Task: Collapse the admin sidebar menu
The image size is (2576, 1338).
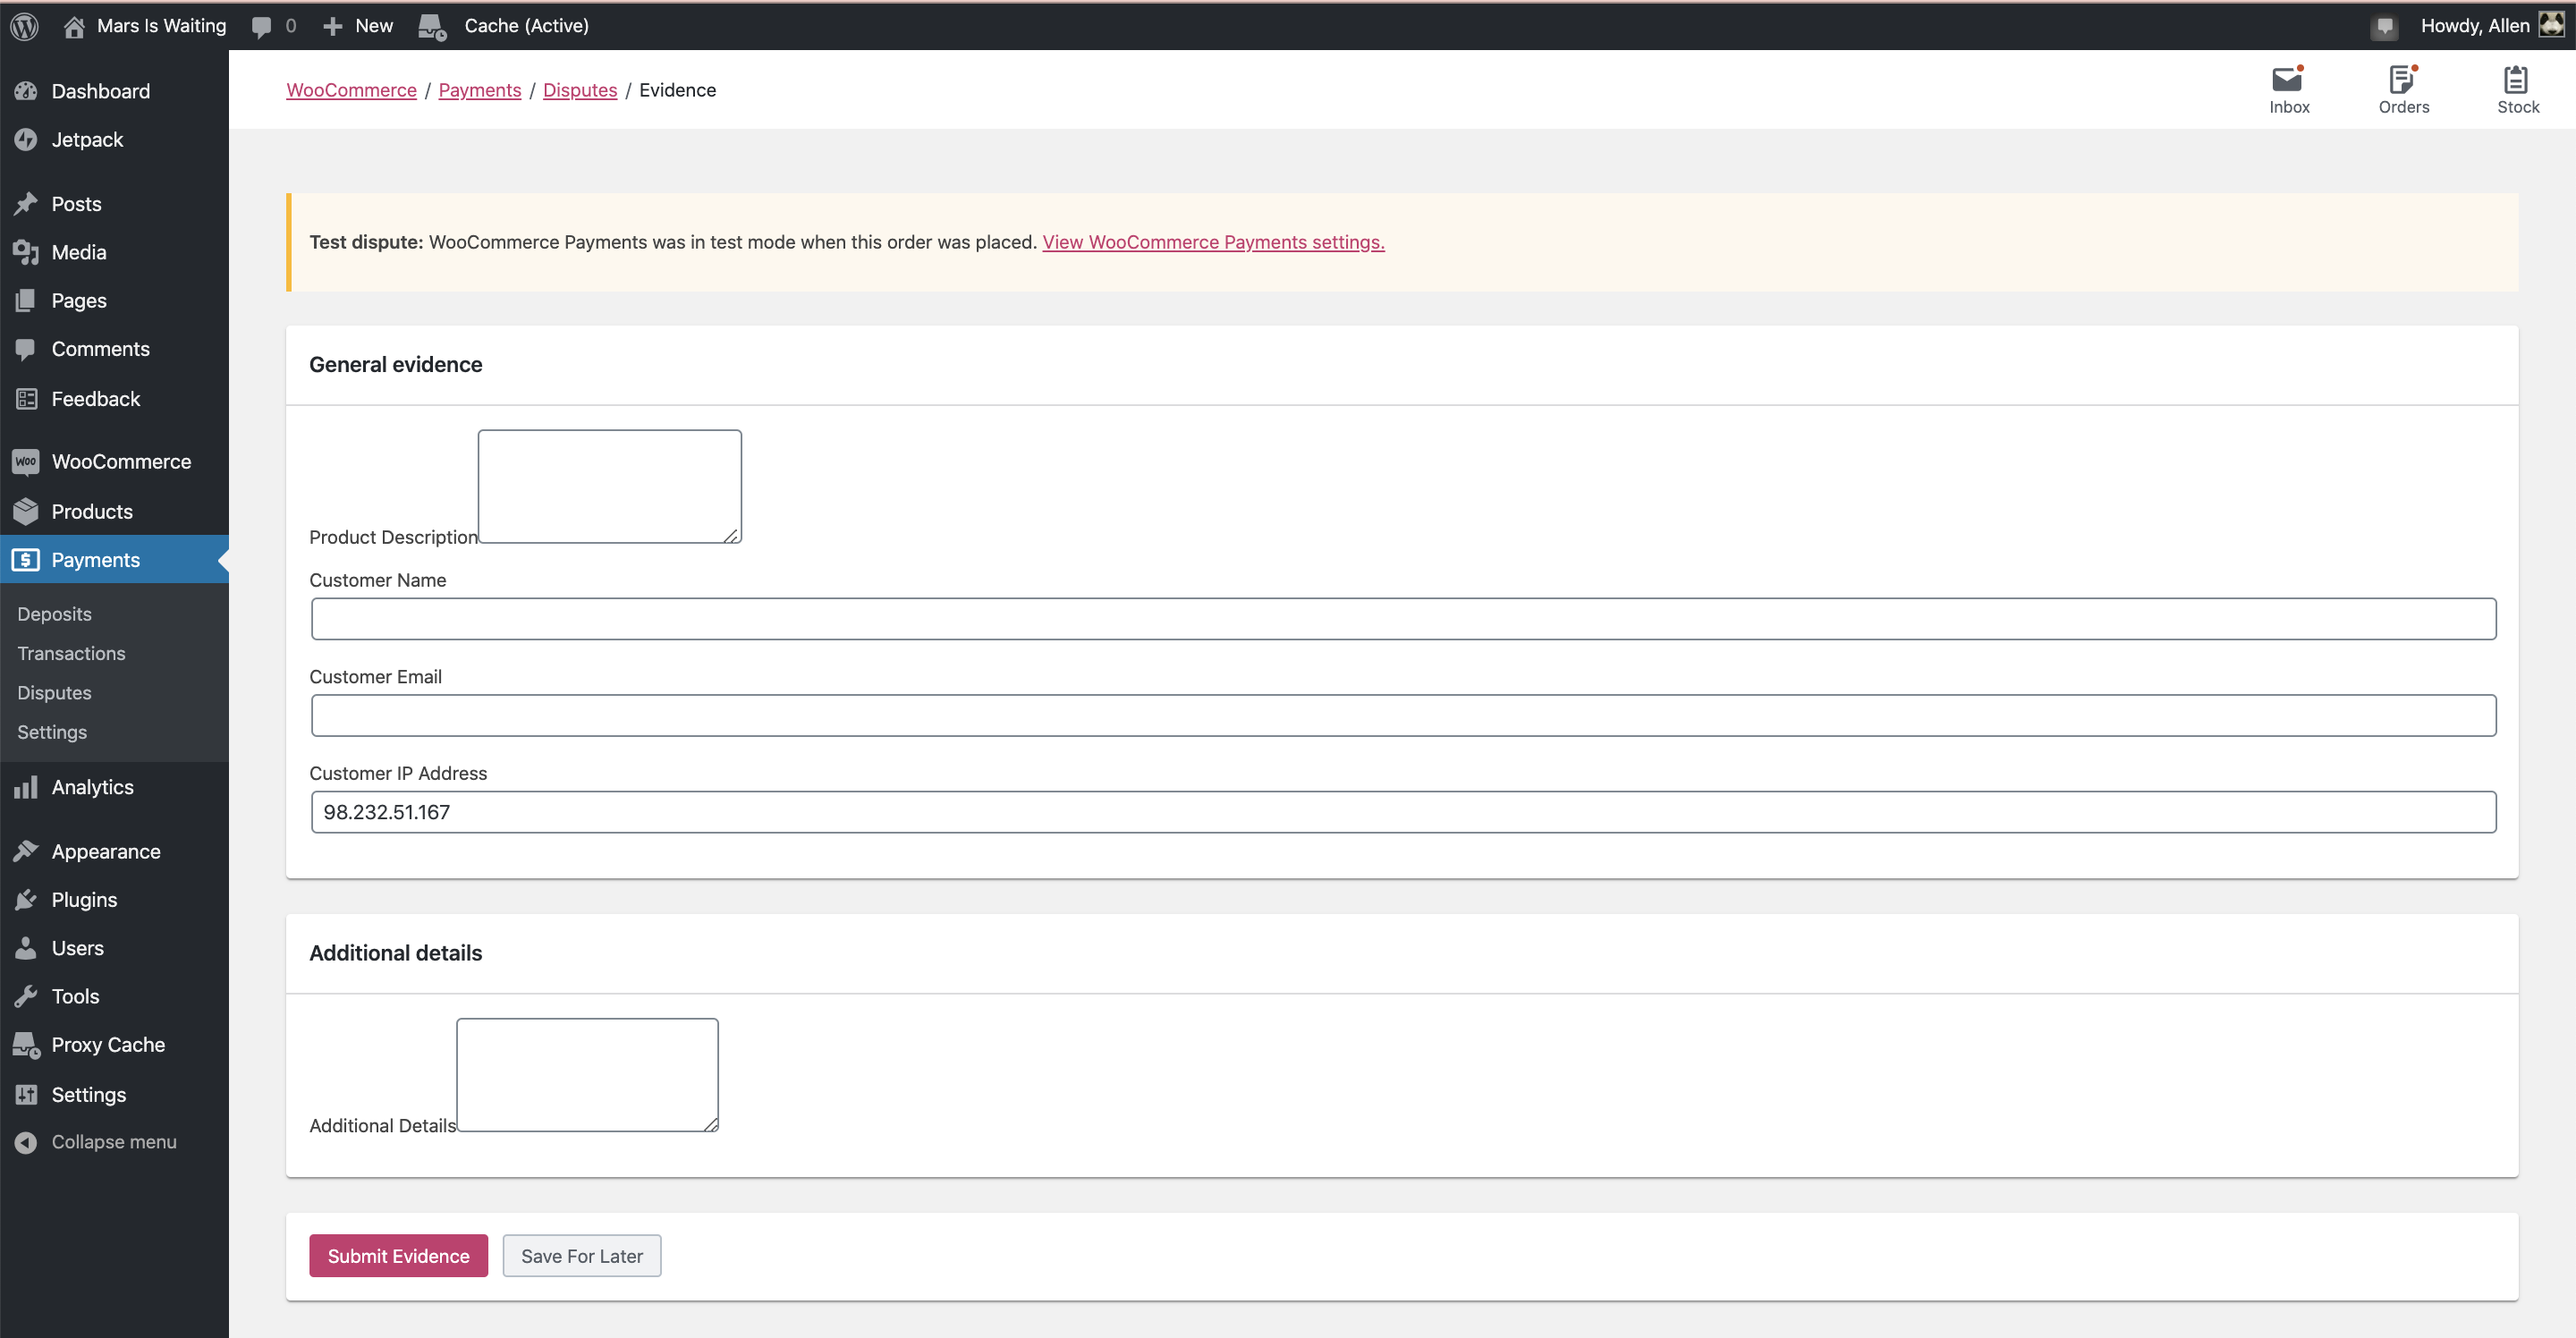Action: pos(114,1141)
